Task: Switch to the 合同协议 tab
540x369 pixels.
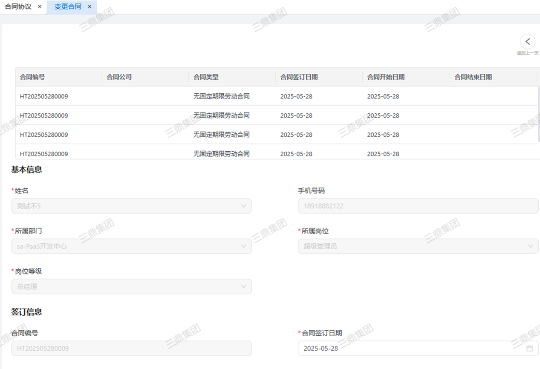Action: click(x=18, y=7)
